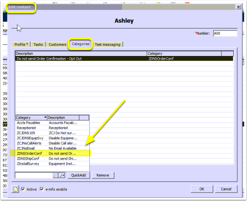247x201 pixels.
Task: Click the top grid Category column header
Action: pos(184,54)
